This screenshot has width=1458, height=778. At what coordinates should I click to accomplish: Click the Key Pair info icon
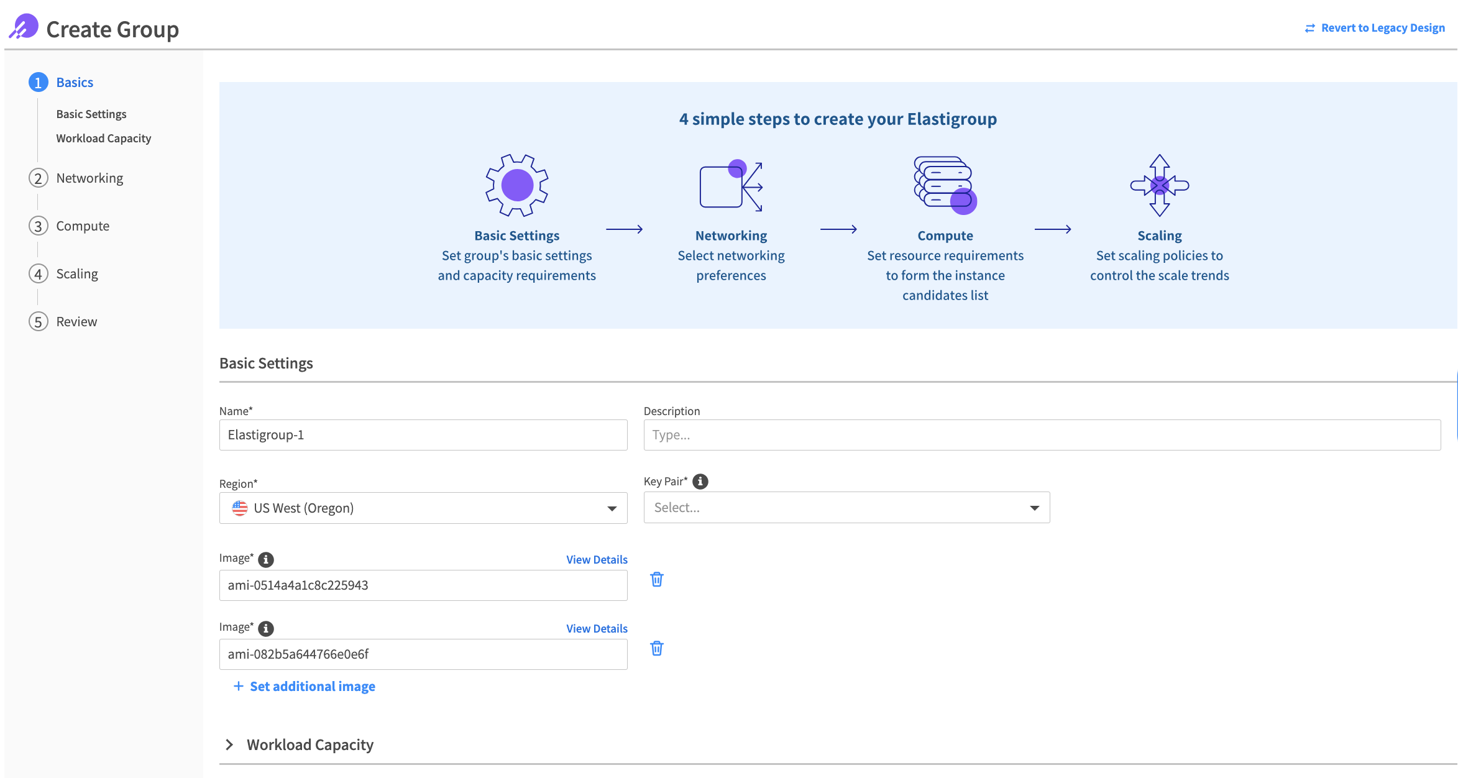[700, 482]
